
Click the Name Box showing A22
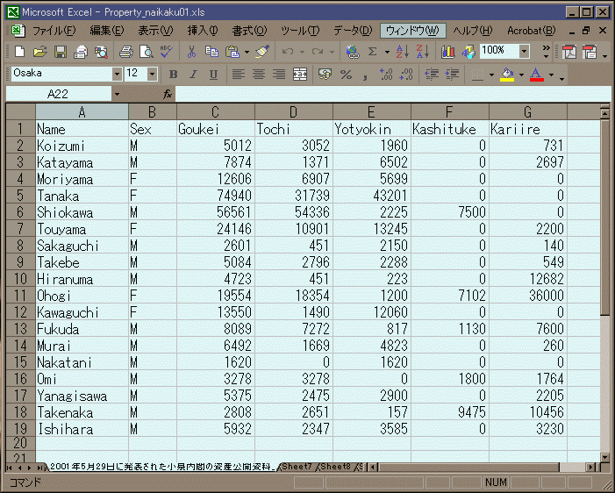(58, 94)
